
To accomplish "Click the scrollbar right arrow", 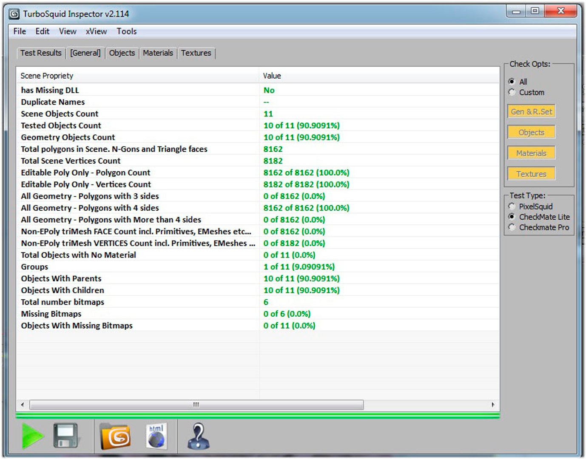I will (x=493, y=405).
